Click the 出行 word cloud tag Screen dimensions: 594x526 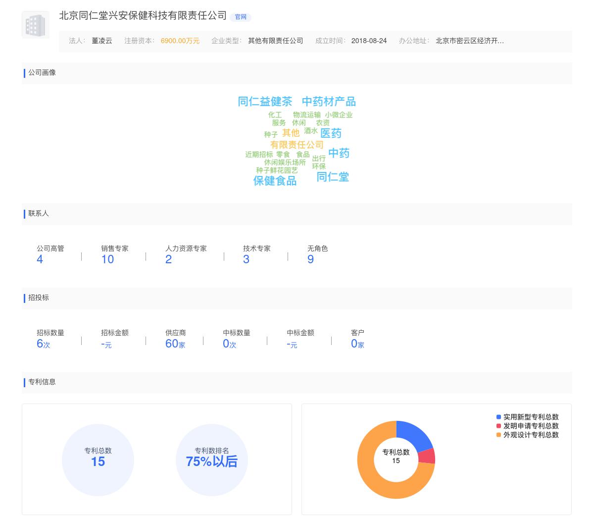coord(319,158)
